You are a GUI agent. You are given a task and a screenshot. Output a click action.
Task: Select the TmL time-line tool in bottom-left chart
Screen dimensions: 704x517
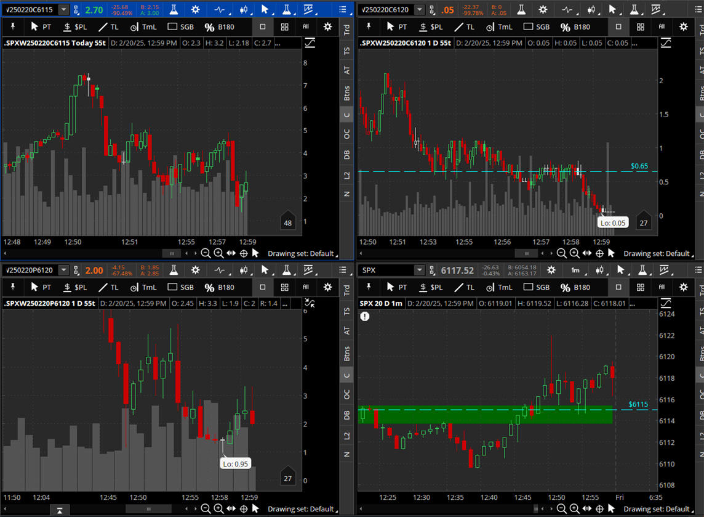pos(142,287)
